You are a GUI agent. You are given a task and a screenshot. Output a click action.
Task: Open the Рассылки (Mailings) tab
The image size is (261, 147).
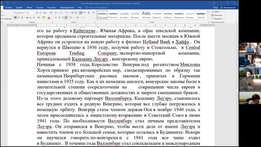tap(51, 7)
